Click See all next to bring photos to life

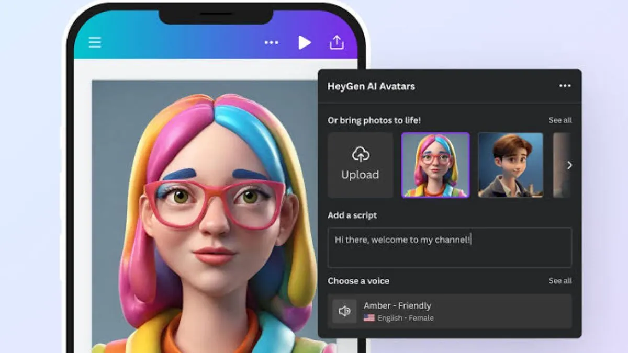[x=560, y=120]
